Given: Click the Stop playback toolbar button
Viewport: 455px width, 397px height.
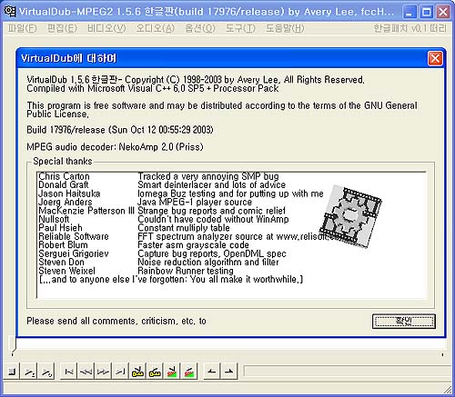Looking at the screenshot, I should tap(13, 372).
